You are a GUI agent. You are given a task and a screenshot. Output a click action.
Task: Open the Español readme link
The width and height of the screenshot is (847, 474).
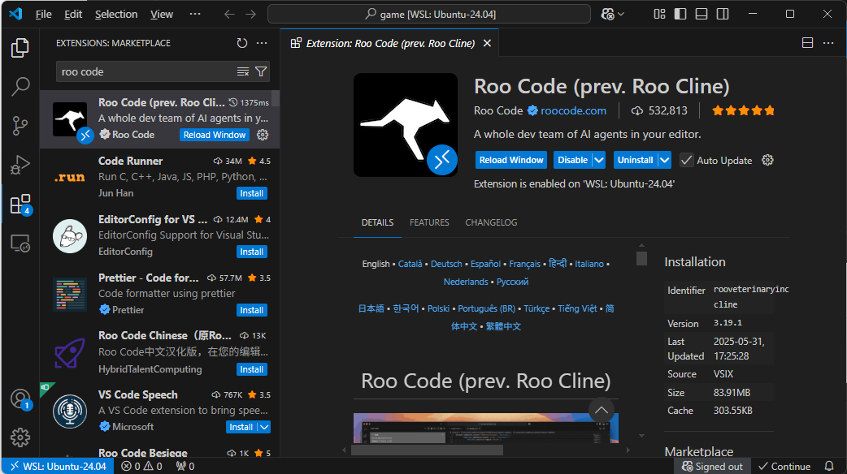tap(485, 264)
